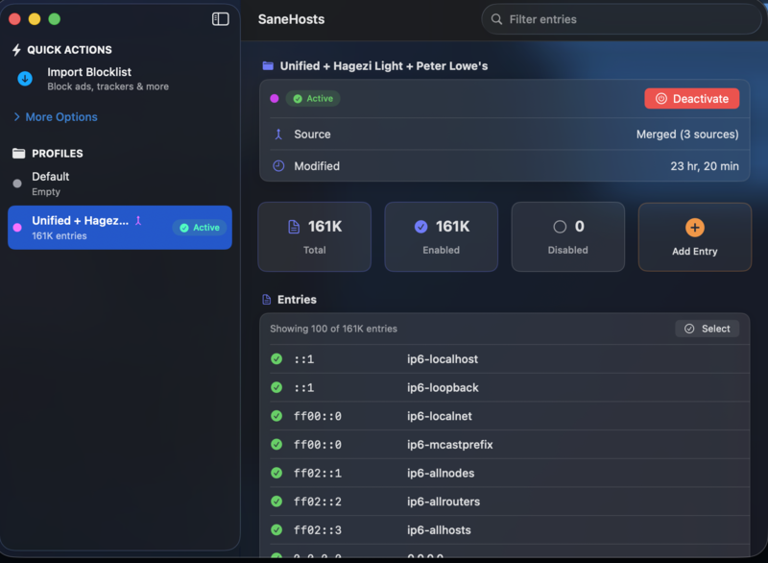Toggle the checkmark beside ff00::0 ip6-mcastprefix

point(276,444)
